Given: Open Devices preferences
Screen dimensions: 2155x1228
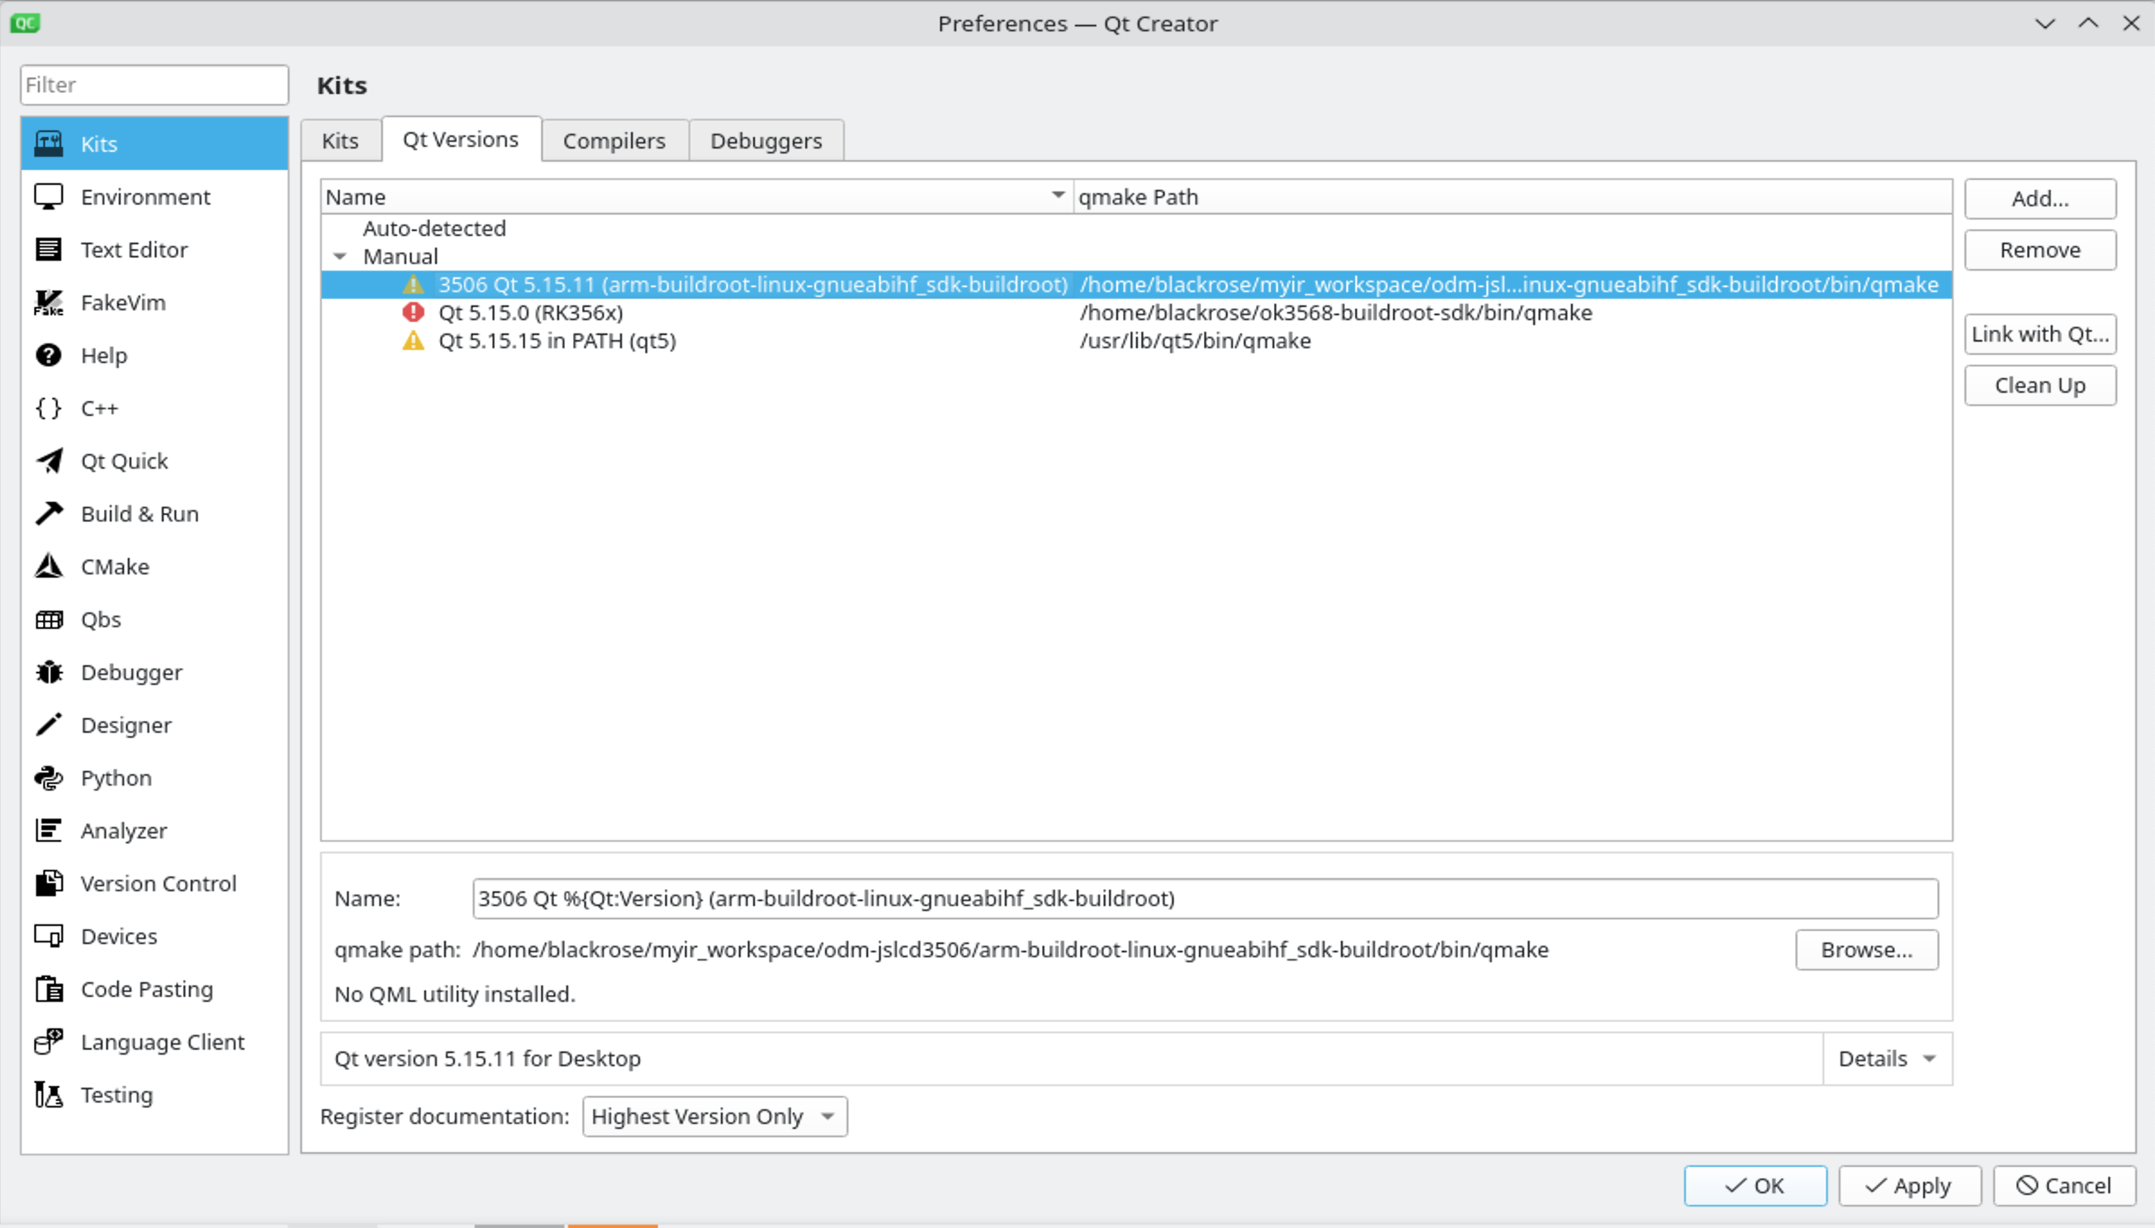Looking at the screenshot, I should 154,936.
